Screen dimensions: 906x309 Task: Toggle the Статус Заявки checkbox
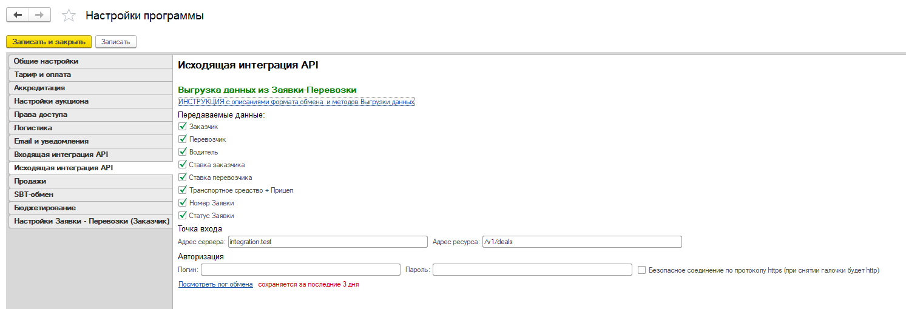point(183,216)
